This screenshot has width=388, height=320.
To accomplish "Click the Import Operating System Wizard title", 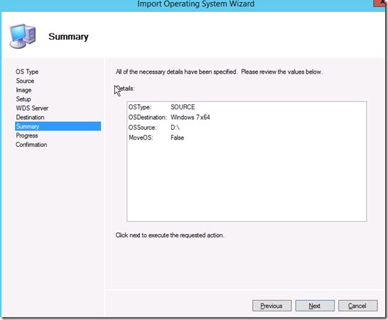I will [x=196, y=4].
